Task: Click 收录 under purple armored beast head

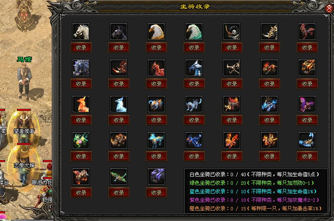Action: point(157,192)
